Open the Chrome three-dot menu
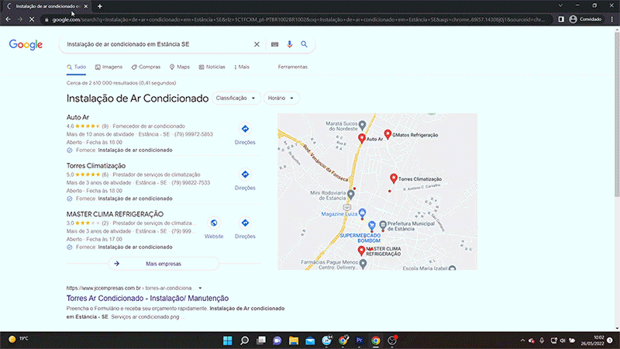Screen dimensions: 620x349 pyautogui.click(x=612, y=19)
